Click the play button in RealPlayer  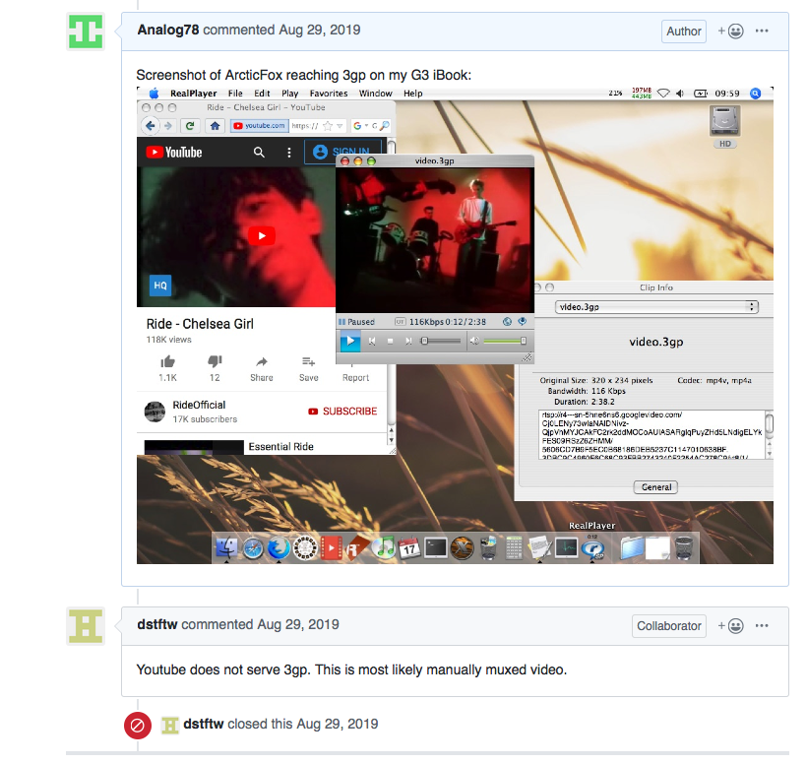click(x=350, y=341)
